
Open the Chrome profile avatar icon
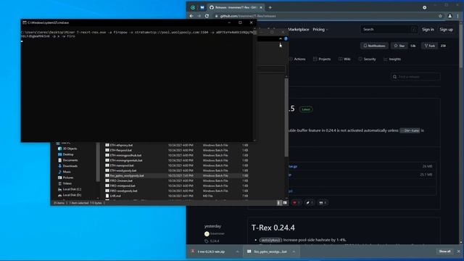[x=449, y=16]
